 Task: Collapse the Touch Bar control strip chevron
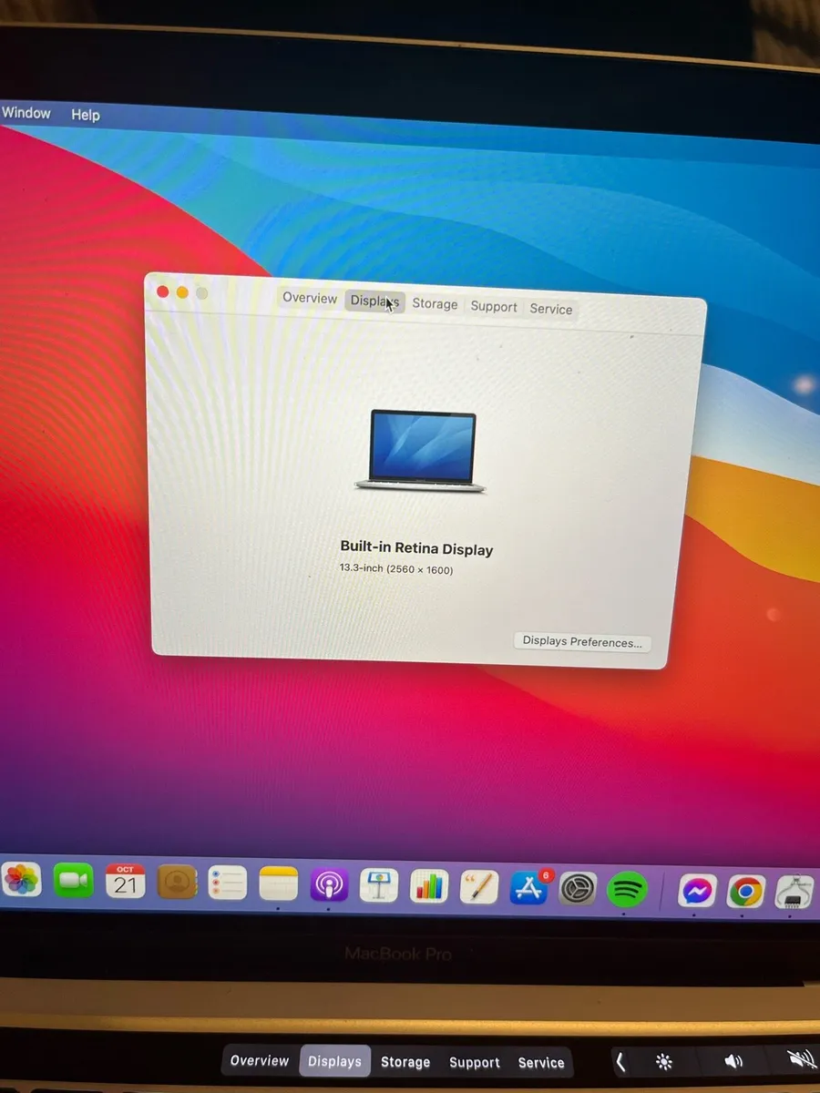coord(620,1060)
